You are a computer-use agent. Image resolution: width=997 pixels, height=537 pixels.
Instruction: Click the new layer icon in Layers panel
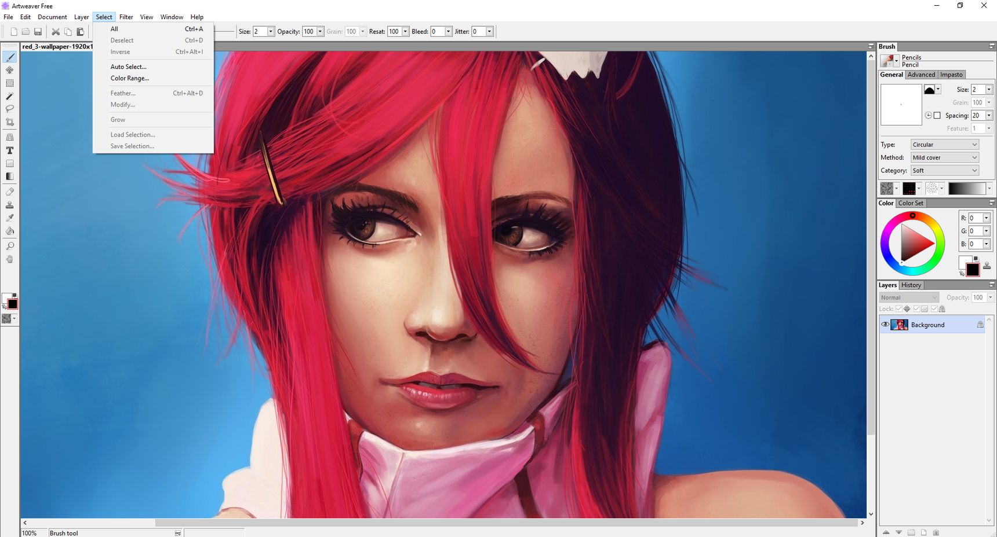(x=923, y=532)
